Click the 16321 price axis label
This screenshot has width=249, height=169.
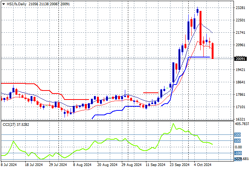[240, 119]
